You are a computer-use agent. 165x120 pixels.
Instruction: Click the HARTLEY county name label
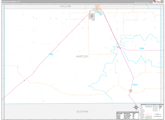coord(82,56)
